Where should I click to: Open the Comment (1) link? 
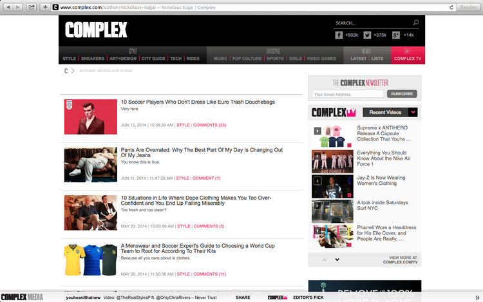click(206, 178)
